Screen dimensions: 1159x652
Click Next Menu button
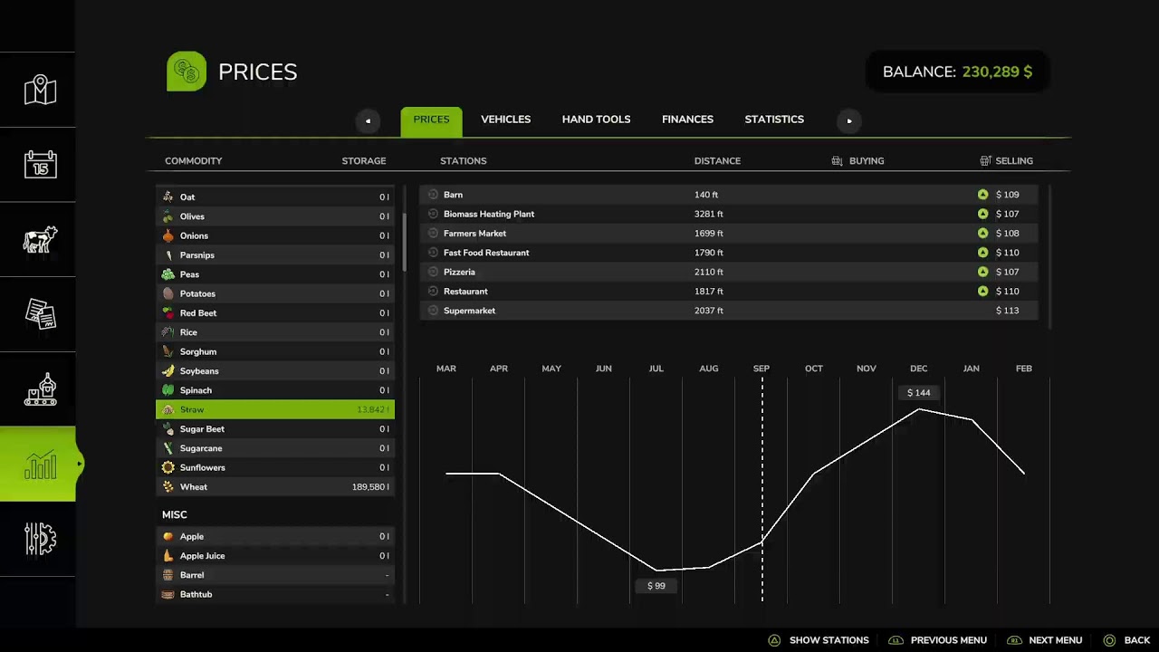point(1044,640)
